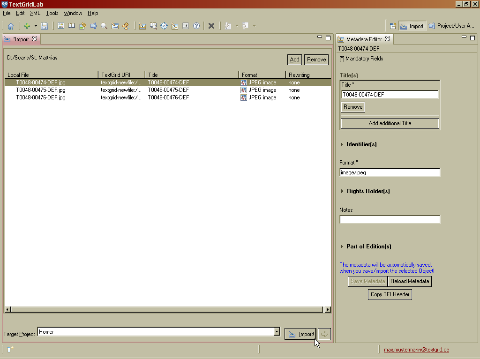
Task: Select the T0048-00475-DEF.jpg row
Action: tap(41, 90)
